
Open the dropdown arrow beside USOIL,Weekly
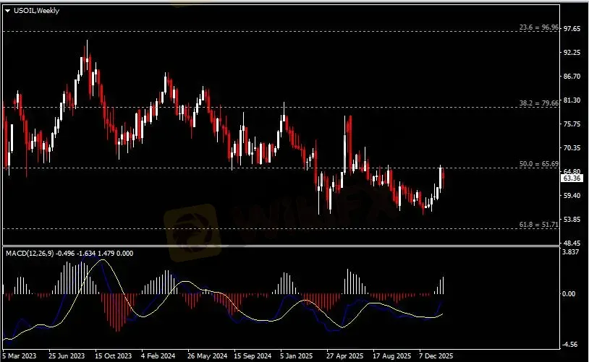point(7,11)
